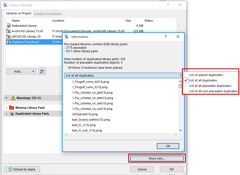The width and height of the screenshot is (240, 175).
Task: Select balc_board_wallins(13).png in the list
Action: tap(91, 120)
